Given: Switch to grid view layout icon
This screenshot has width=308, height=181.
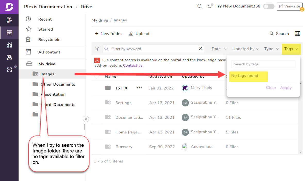Looking at the screenshot, I should pos(297,34).
